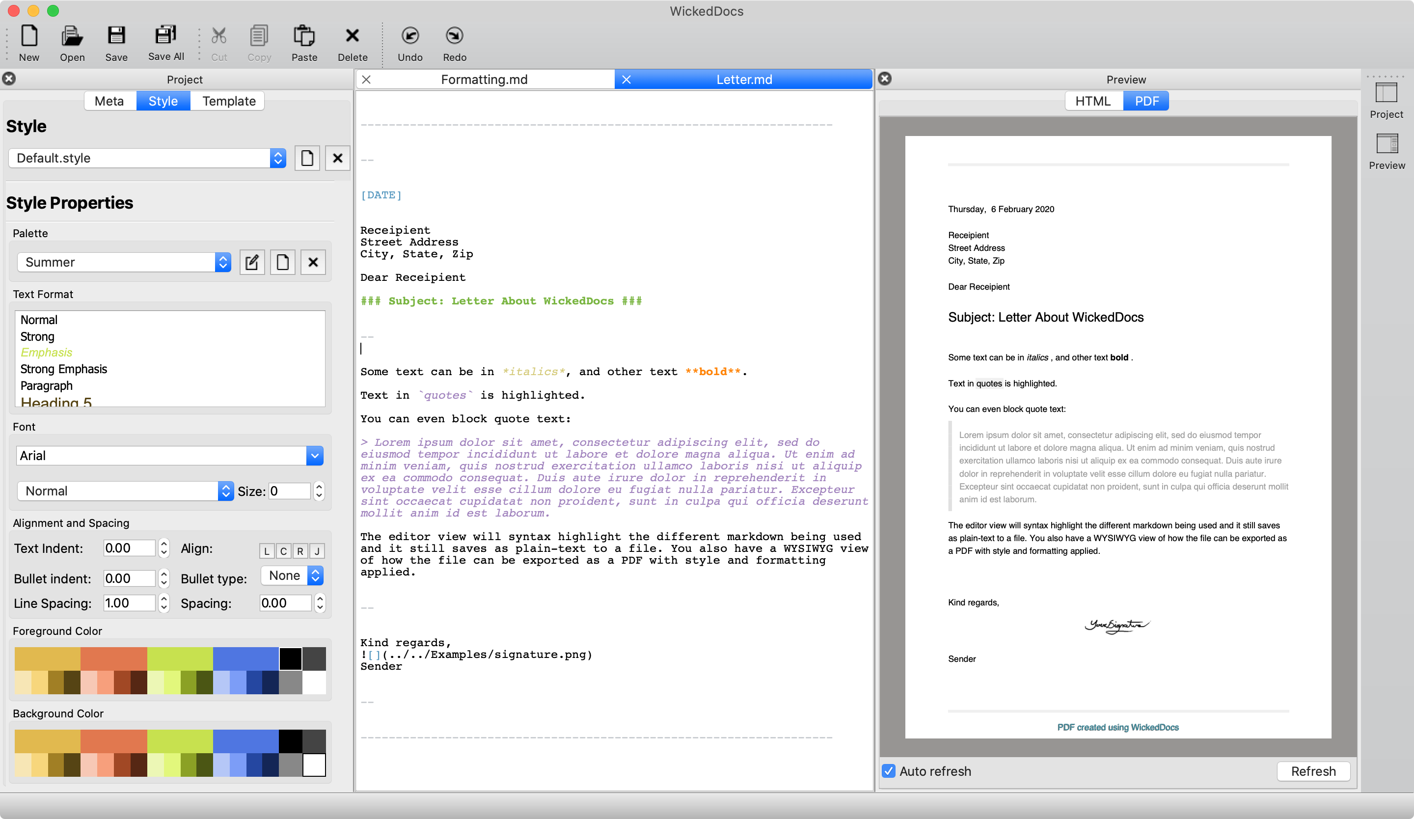This screenshot has width=1414, height=819.
Task: Click the edit palette pencil icon
Action: coord(252,262)
